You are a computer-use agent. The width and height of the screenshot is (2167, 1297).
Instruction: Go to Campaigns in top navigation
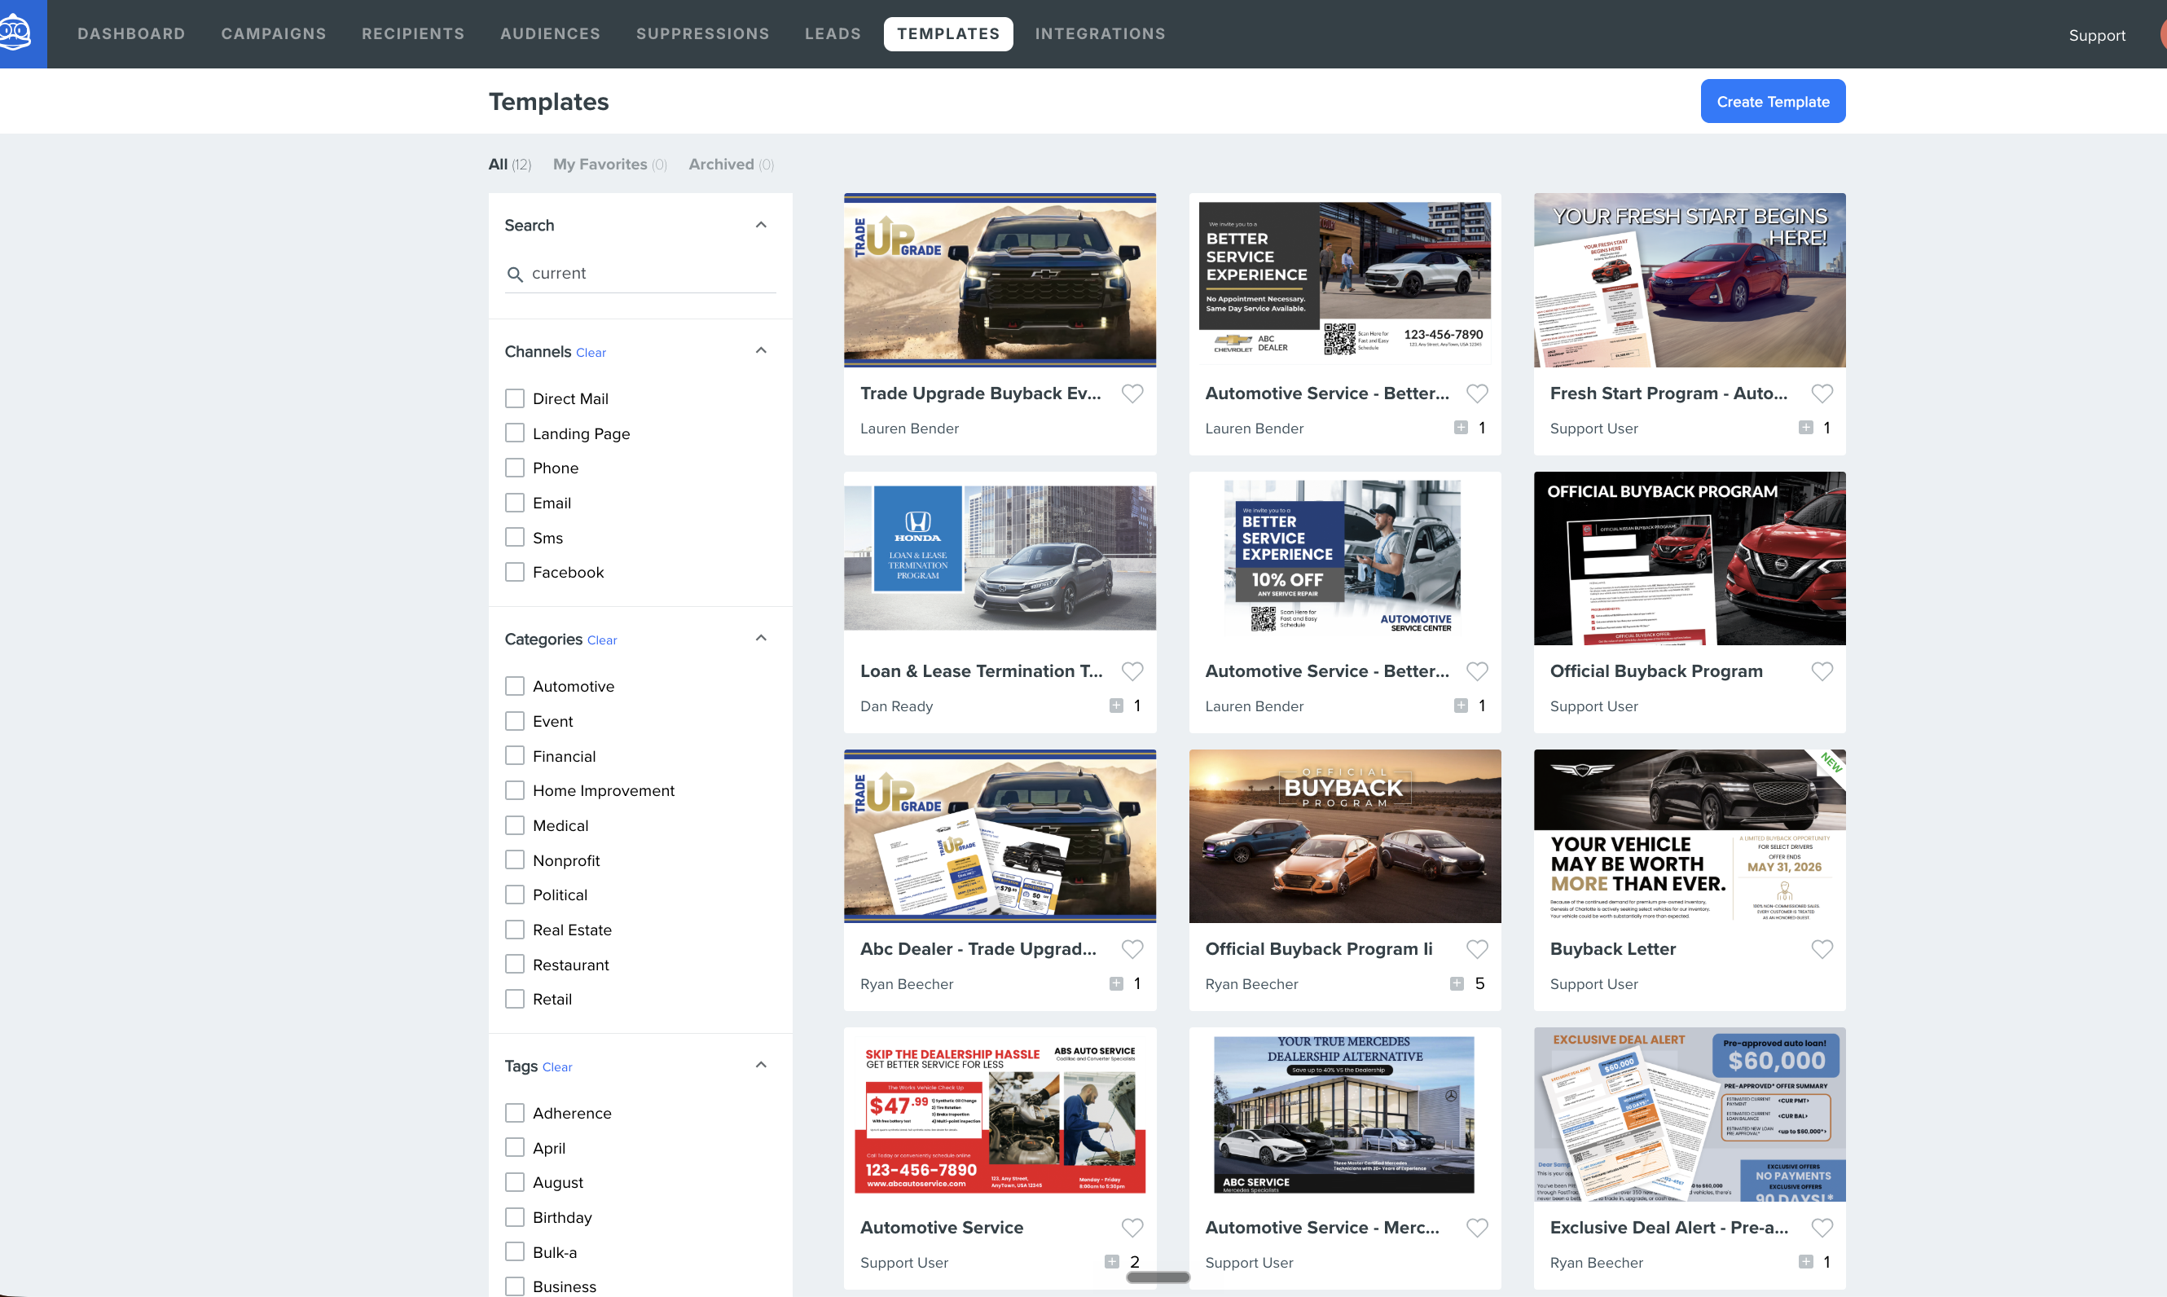[274, 33]
